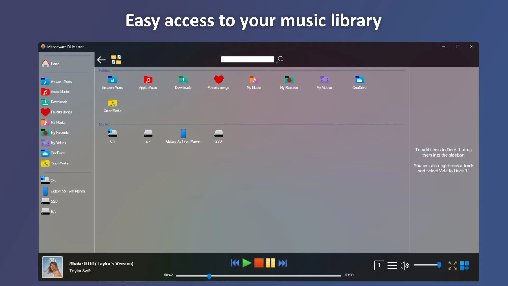Open My Records in the sidebar
508x286 pixels.
point(55,133)
